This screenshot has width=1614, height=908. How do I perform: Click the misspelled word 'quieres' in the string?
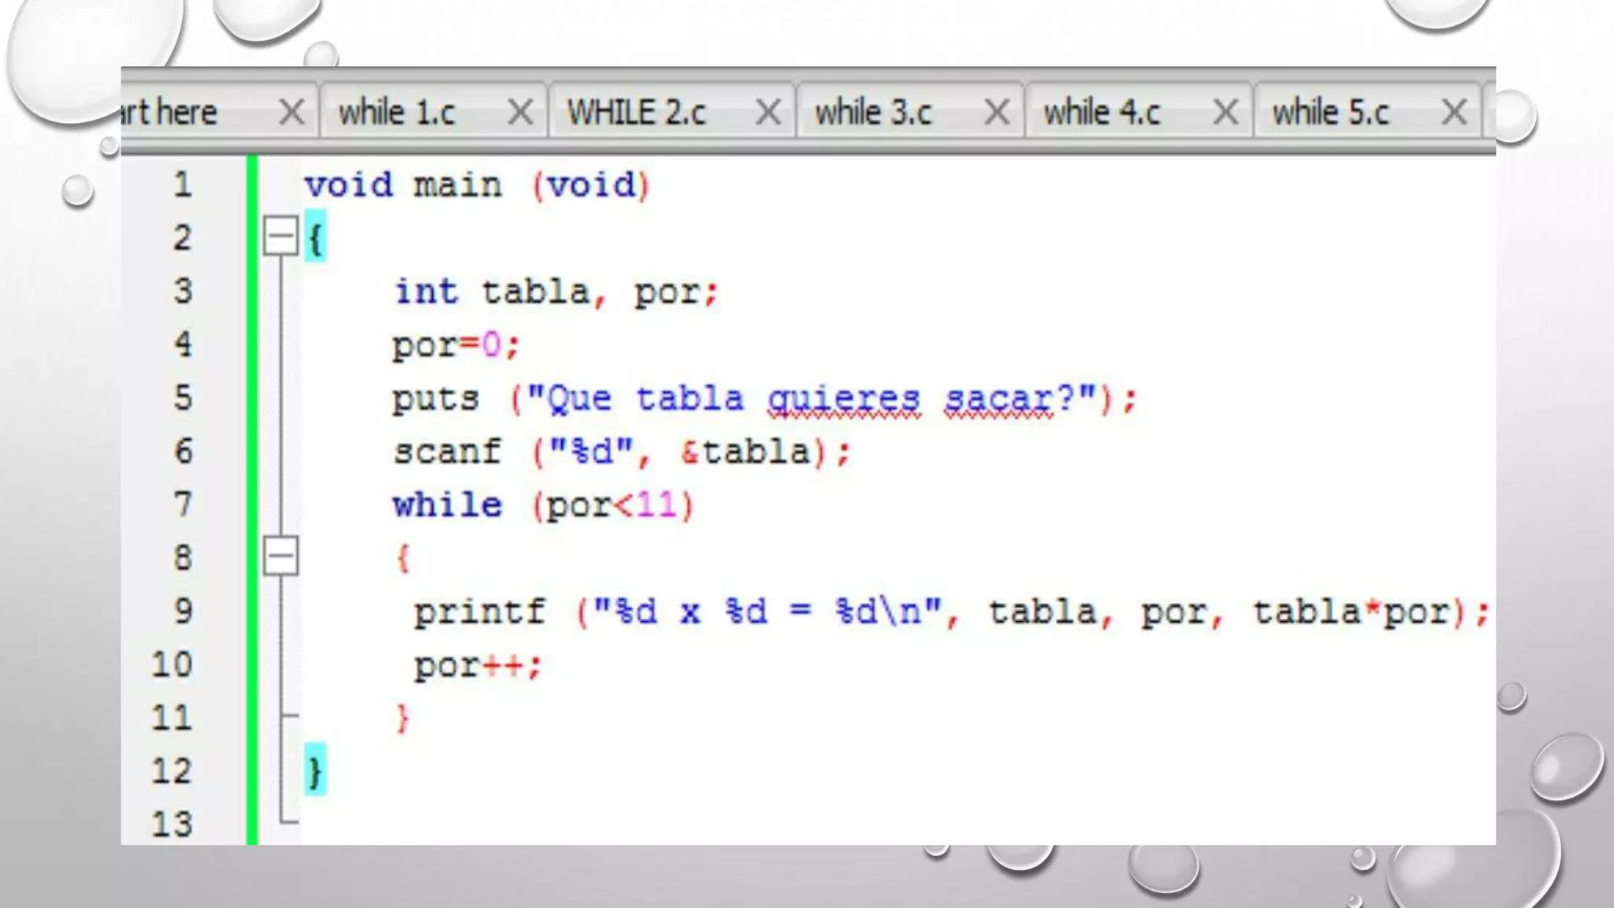click(844, 399)
